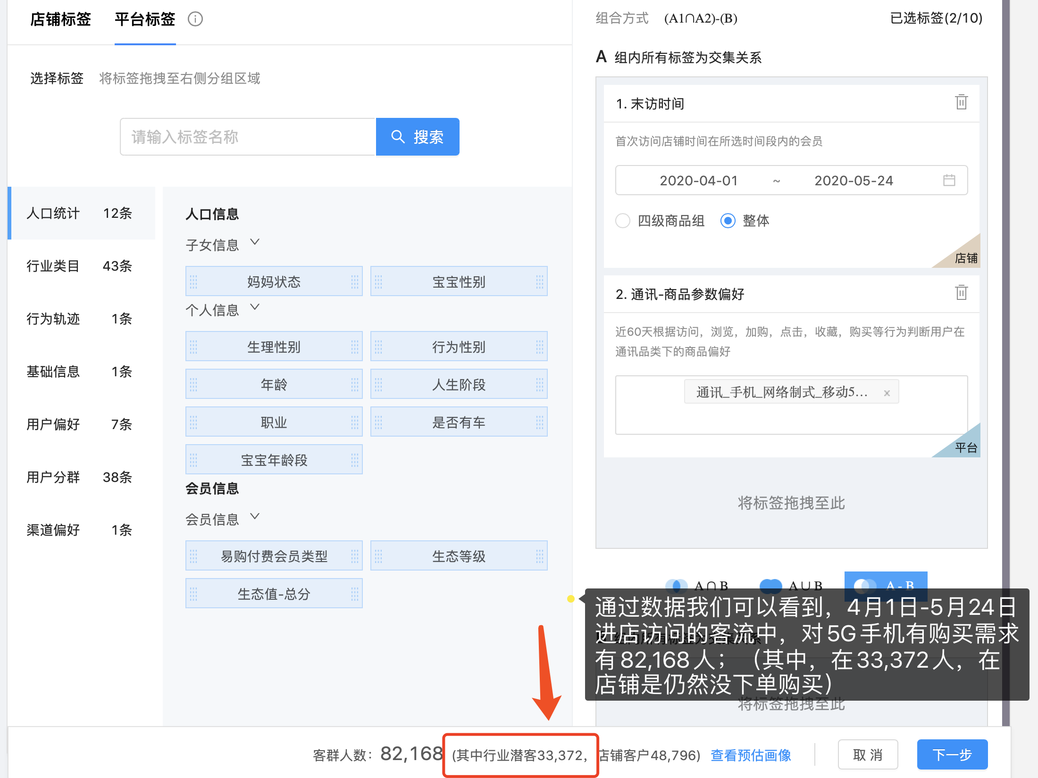Click the 取消 button
The image size is (1038, 778).
click(x=867, y=755)
